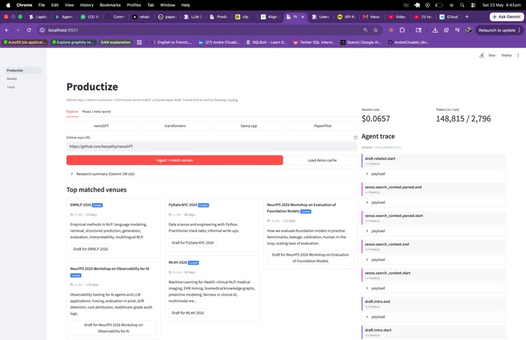Open the bookmarks grid apps icon

[x=139, y=42]
